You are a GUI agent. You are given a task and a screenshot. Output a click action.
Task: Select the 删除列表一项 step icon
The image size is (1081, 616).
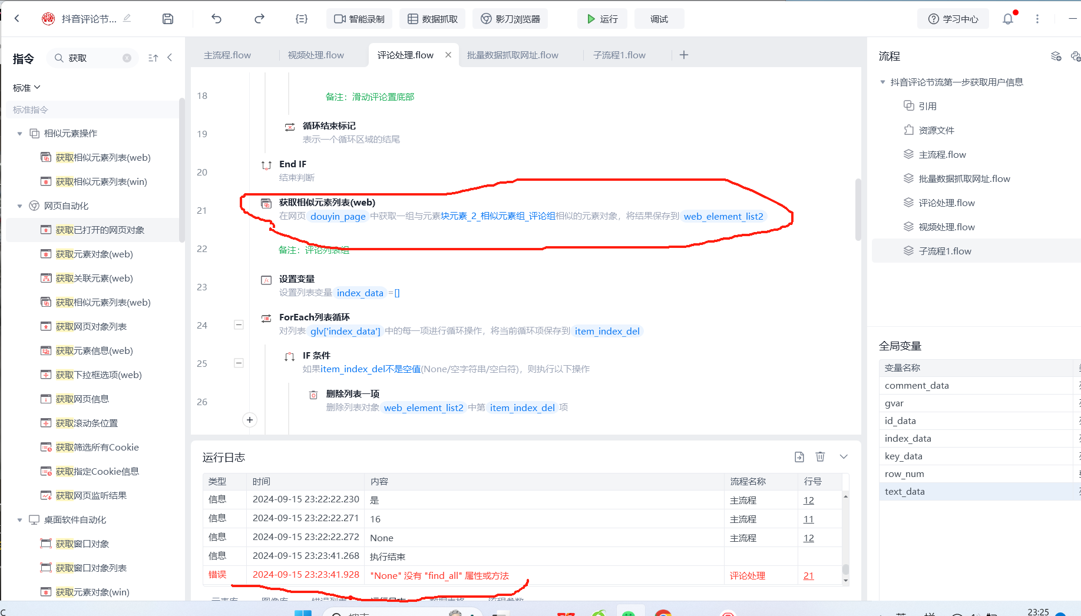(x=313, y=395)
